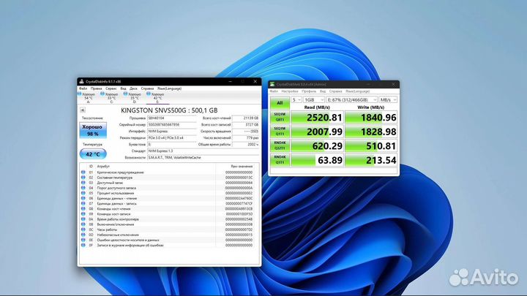The height and width of the screenshot is (296, 527).
Task: Click status orb for attribute 0A
Action: coord(83,219)
